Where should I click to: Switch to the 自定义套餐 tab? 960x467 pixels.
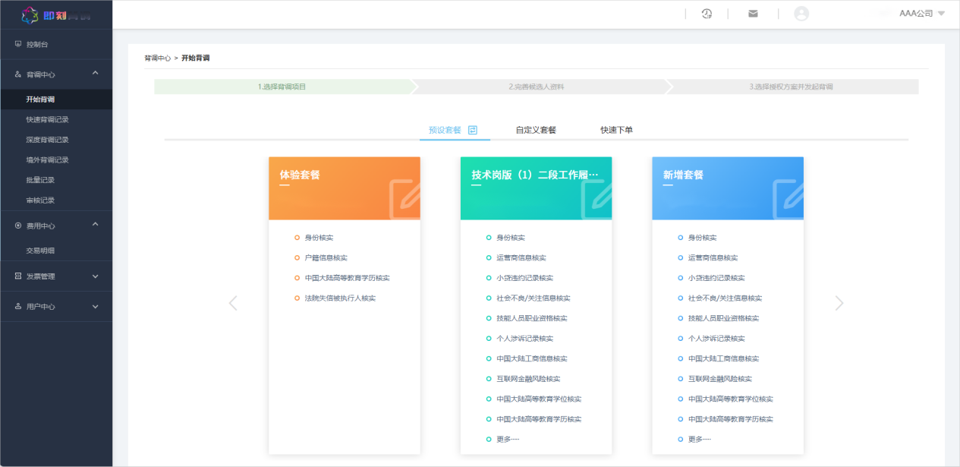tap(536, 130)
